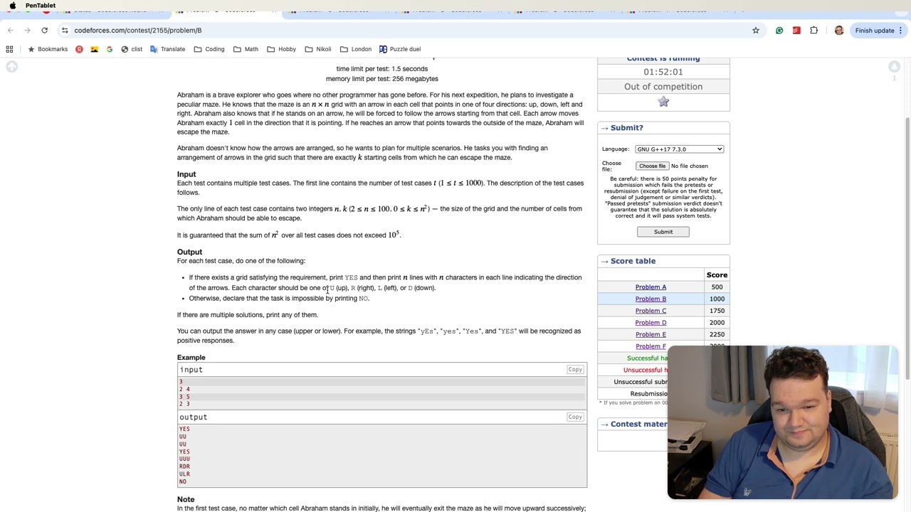
Task: Click the top-right page corner icon
Action: click(894, 67)
